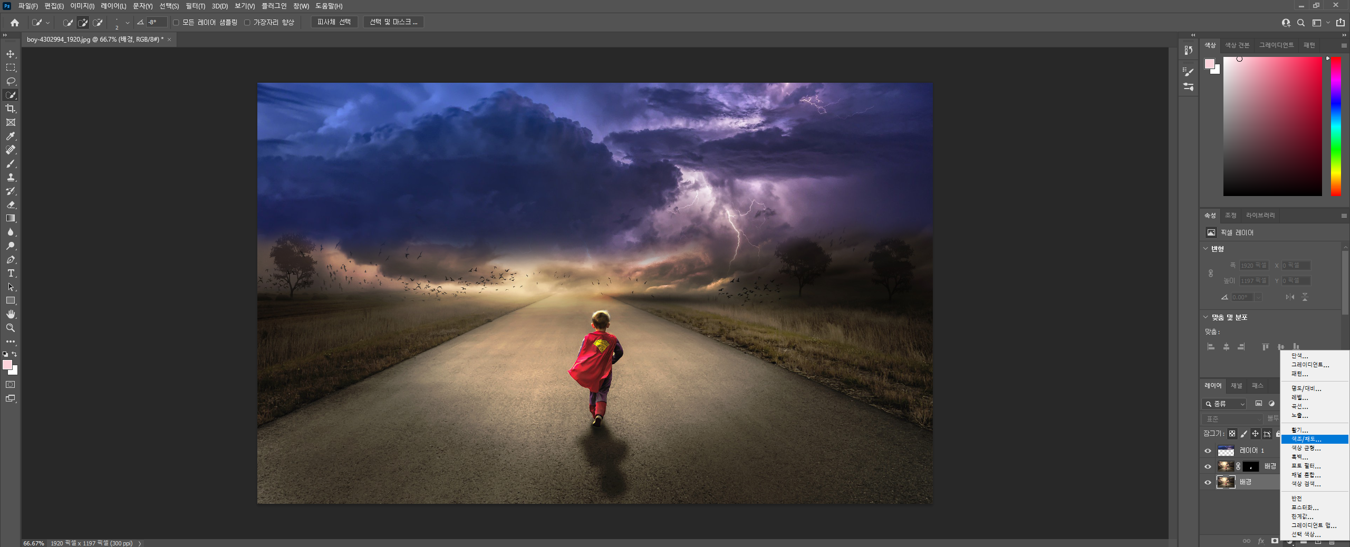
Task: Select the Gradient tool
Action: [x=11, y=218]
